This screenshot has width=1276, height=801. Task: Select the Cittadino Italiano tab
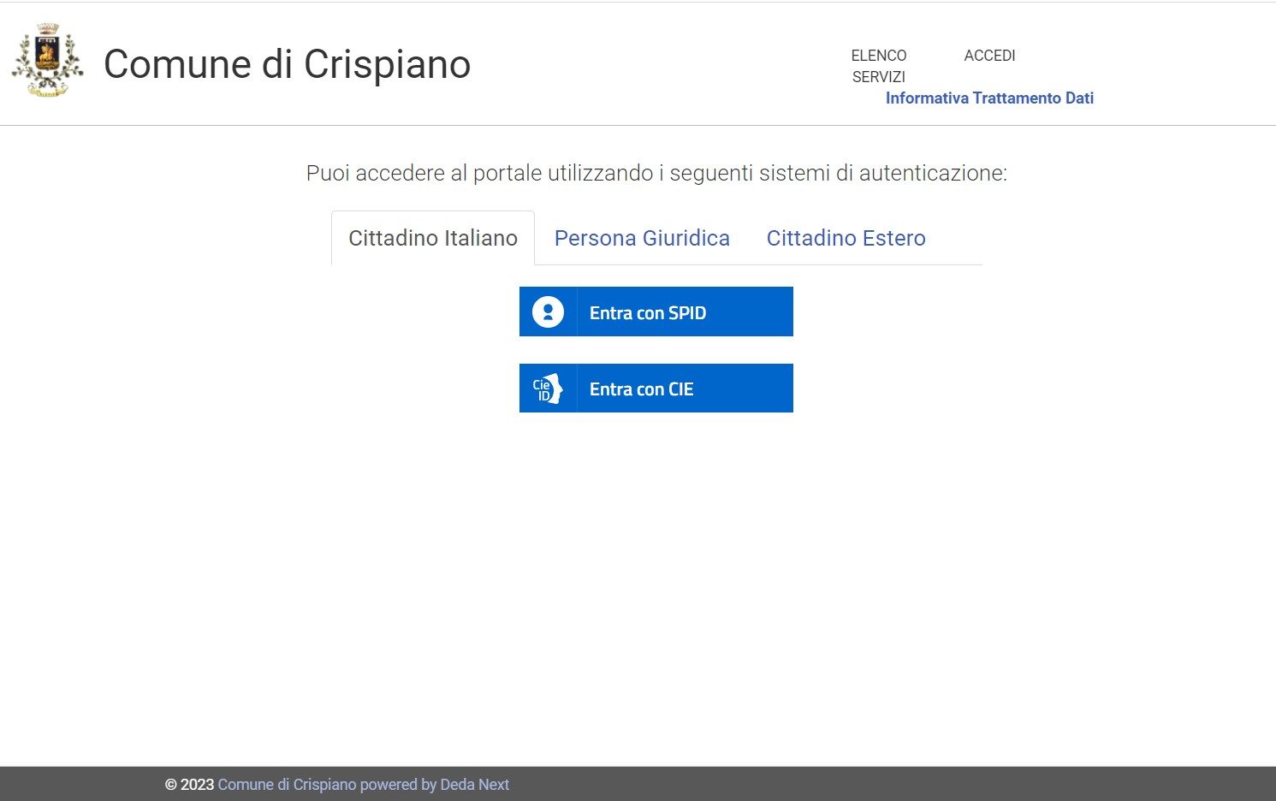pyautogui.click(x=433, y=238)
